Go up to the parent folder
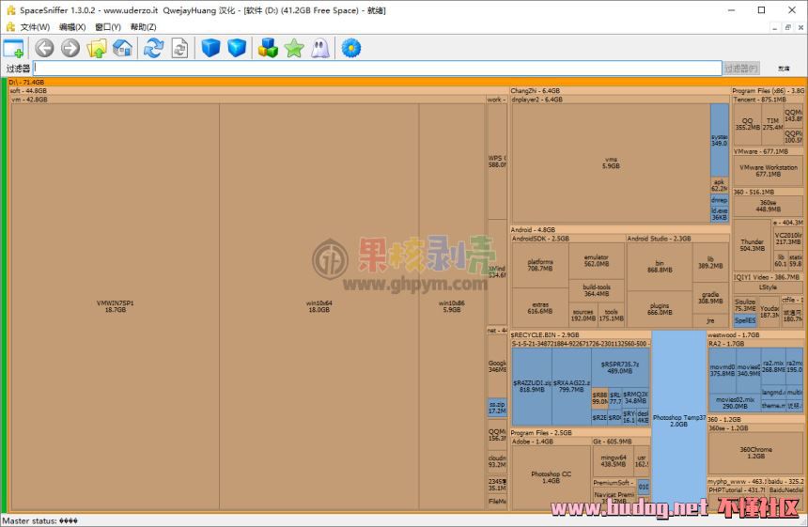This screenshot has width=808, height=527. point(97,49)
